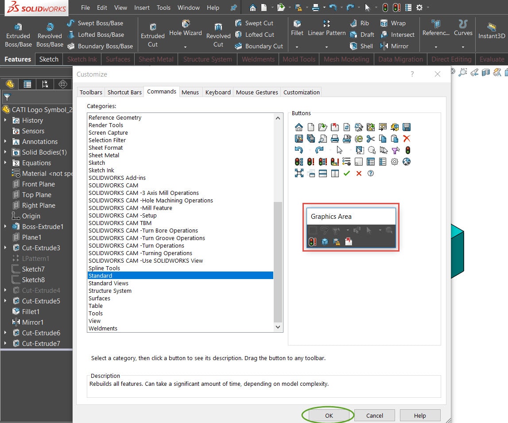This screenshot has width=508, height=423.
Task: Choose the Swept Boss/Base command
Action: pos(95,23)
